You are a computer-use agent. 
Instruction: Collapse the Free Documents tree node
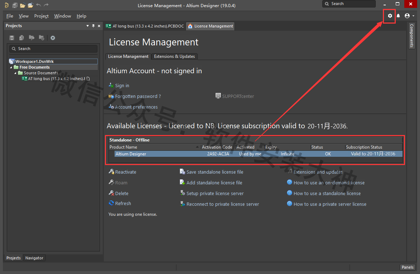point(11,67)
